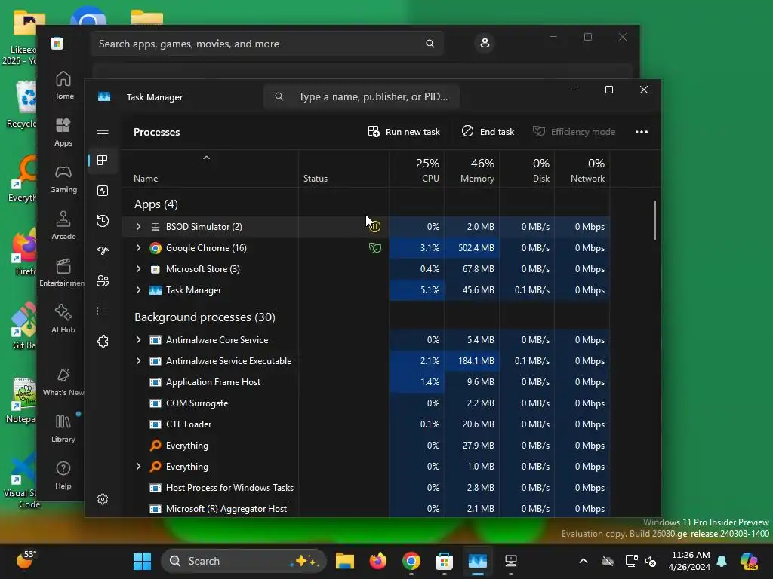Open Apps tab in Microsoft Store sidebar

[x=63, y=132]
